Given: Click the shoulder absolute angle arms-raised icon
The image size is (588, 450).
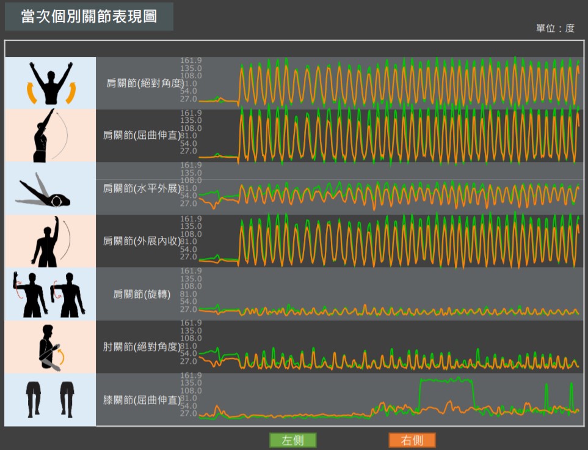Looking at the screenshot, I should 51,83.
